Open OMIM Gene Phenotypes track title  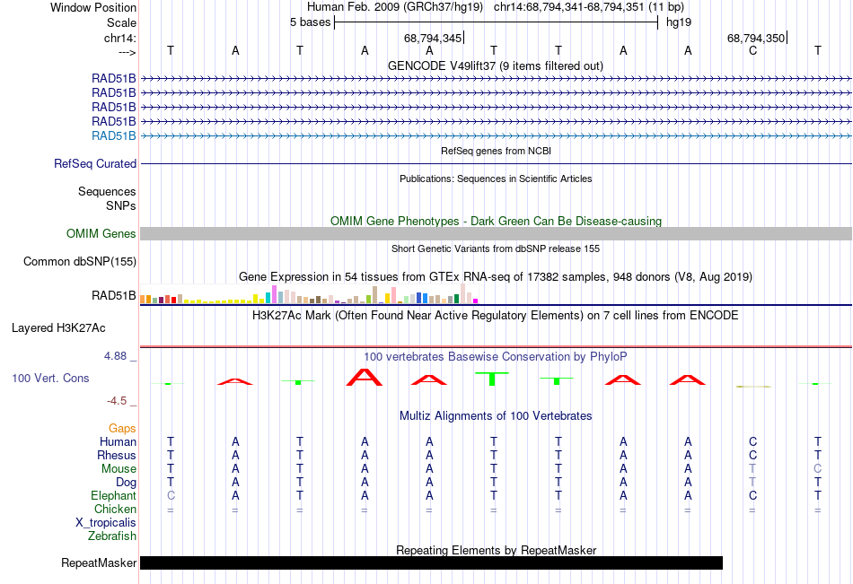(x=496, y=221)
